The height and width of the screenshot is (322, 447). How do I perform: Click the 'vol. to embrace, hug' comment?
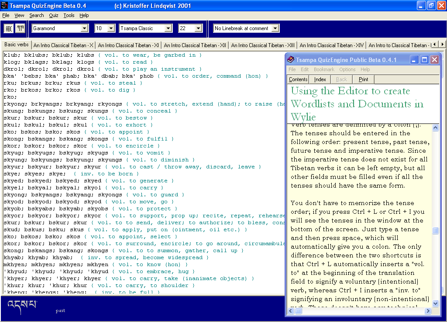pos(153,271)
